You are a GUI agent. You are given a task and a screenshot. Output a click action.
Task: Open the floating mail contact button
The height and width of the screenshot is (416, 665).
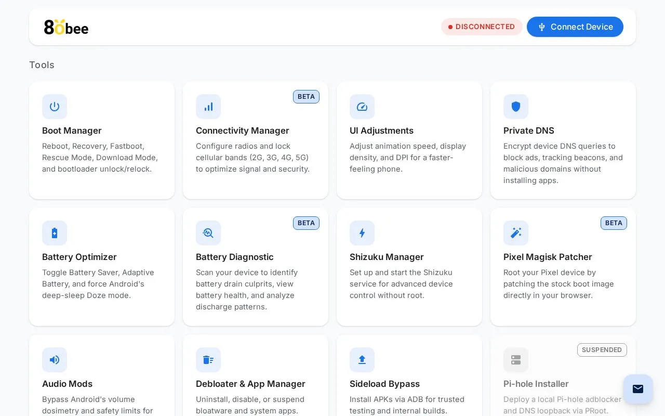pos(638,389)
